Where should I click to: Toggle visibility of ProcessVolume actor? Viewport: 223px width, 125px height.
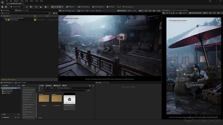click(x=6, y=20)
